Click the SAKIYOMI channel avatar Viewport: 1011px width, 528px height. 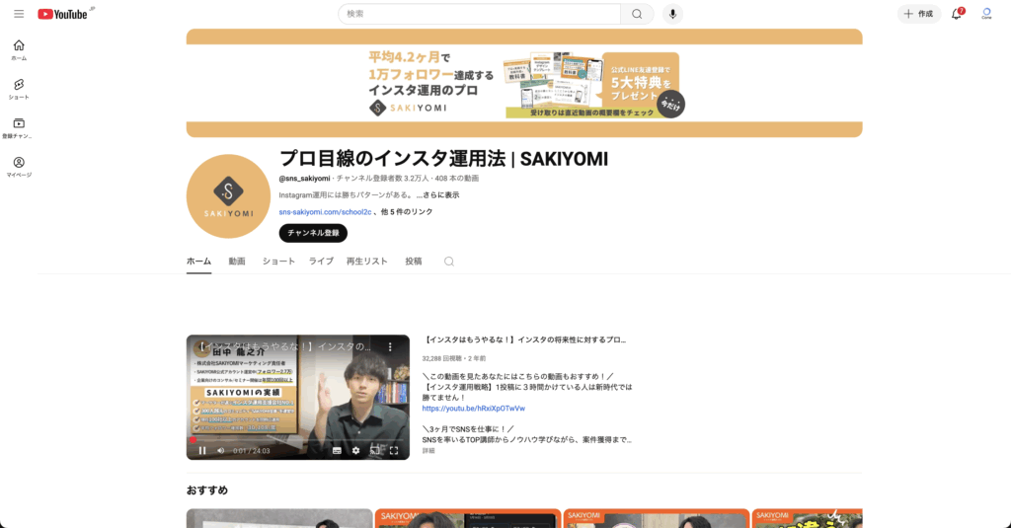click(228, 196)
